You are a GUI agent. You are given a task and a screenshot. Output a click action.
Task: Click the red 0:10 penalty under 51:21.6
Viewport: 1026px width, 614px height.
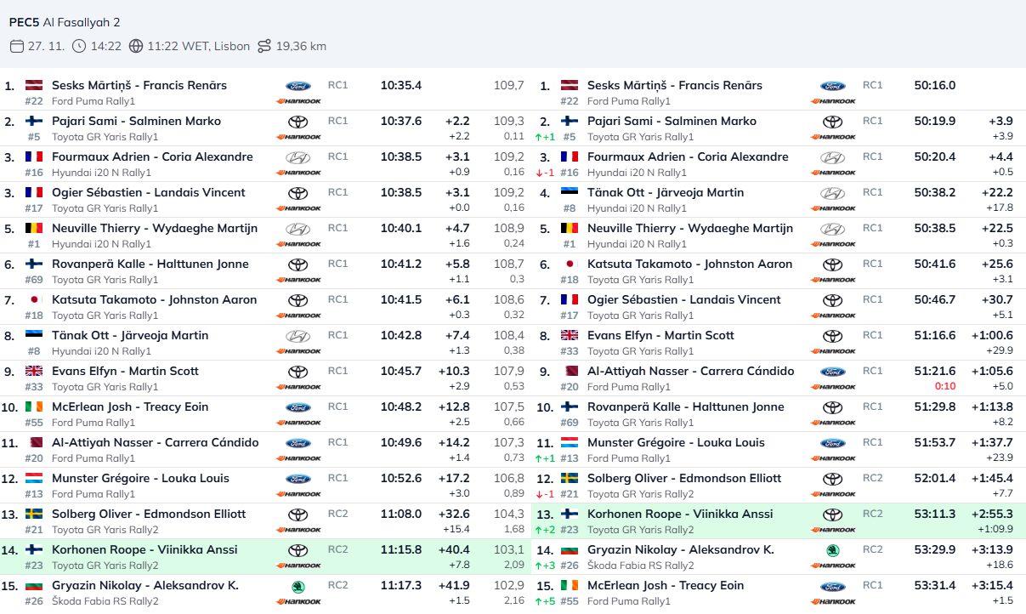coord(944,387)
